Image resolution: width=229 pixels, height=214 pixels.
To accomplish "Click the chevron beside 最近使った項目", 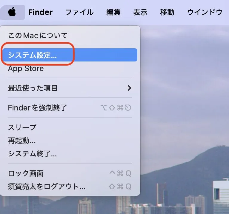I will (129, 88).
